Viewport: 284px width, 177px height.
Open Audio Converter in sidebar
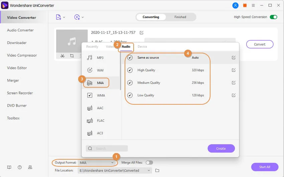click(x=20, y=30)
